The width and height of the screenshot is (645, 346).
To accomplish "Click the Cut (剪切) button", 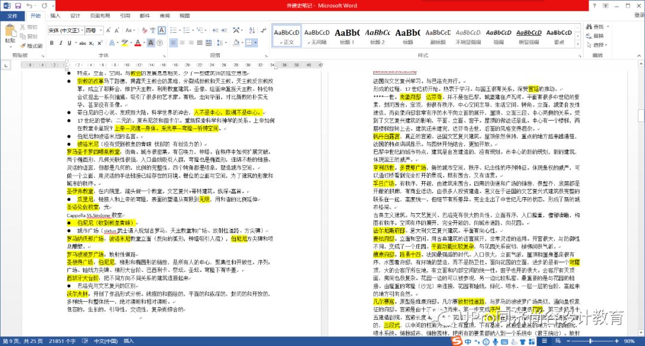I will tap(29, 27).
